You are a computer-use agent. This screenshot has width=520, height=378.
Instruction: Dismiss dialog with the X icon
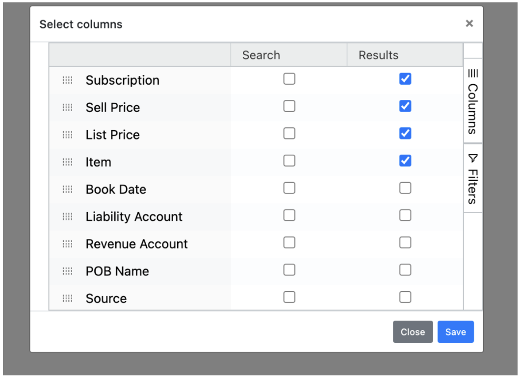469,24
